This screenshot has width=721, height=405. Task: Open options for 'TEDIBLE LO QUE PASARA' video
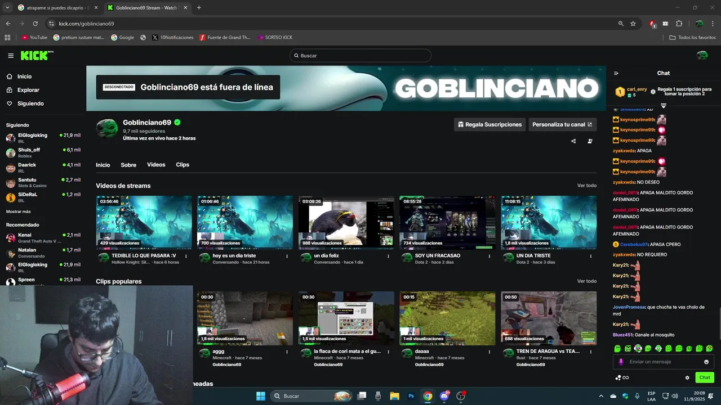(x=186, y=256)
